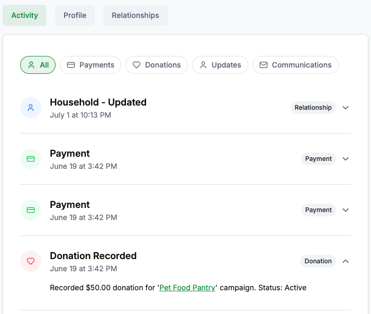Switch to the Activity tab
Image resolution: width=371 pixels, height=314 pixels.
(24, 15)
